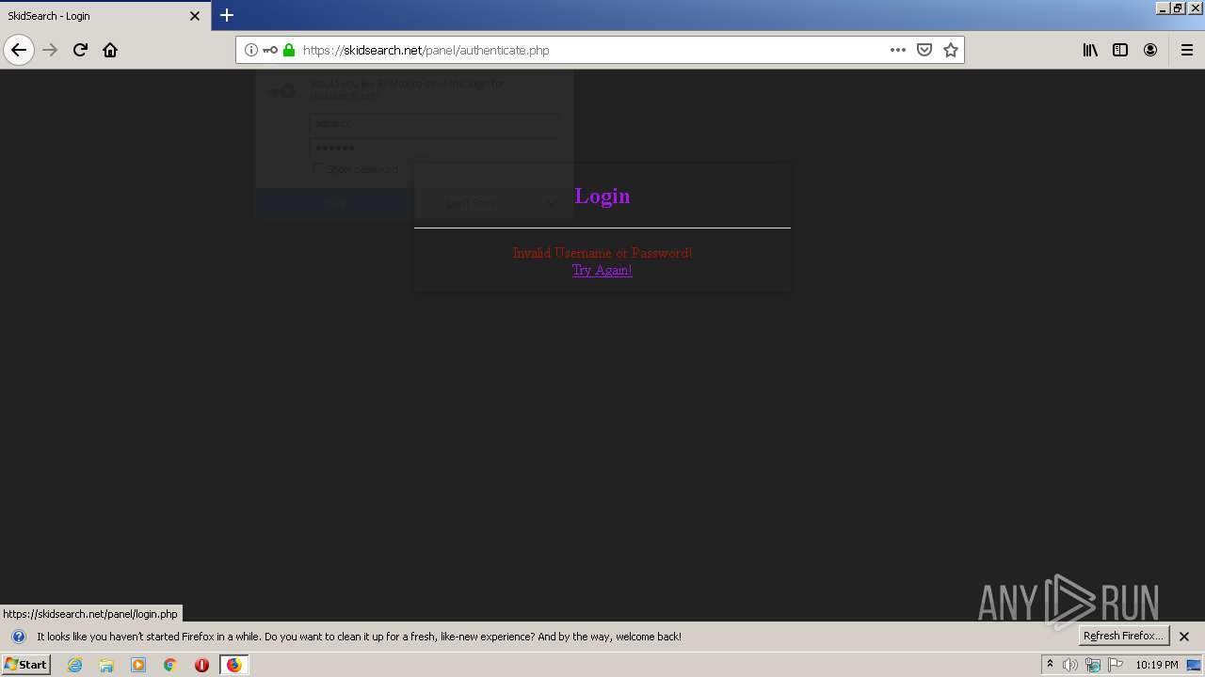
Task: Open the Windows Start menu
Action: pos(25,665)
